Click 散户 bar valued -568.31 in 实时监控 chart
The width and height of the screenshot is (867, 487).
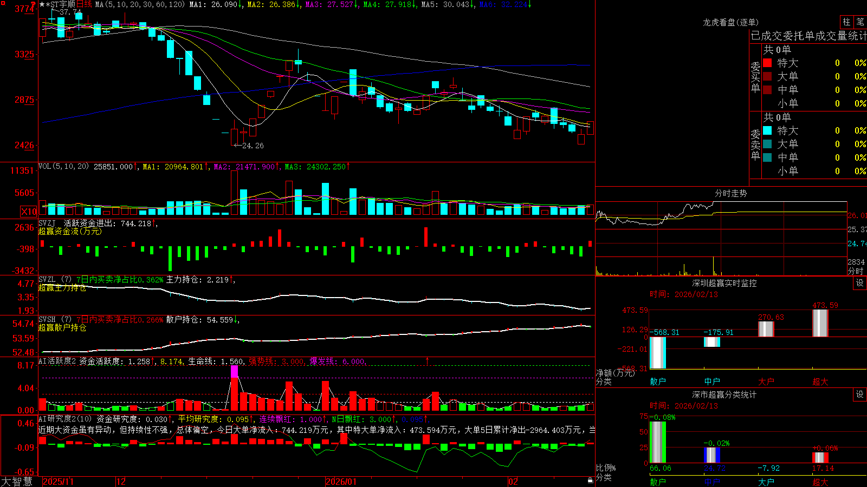(658, 353)
